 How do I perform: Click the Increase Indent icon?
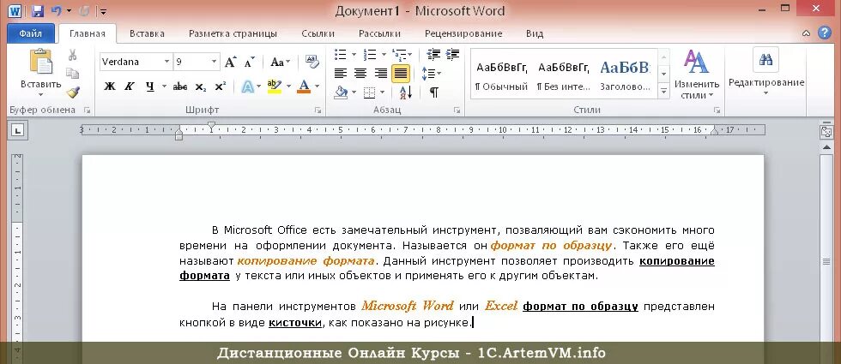click(453, 54)
